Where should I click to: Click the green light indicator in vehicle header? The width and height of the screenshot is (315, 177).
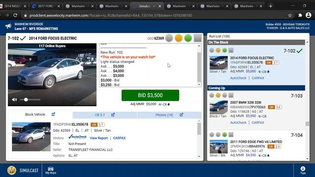188,38
